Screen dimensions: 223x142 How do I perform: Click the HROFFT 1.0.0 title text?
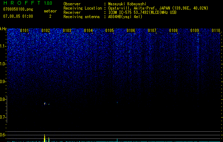28,3
